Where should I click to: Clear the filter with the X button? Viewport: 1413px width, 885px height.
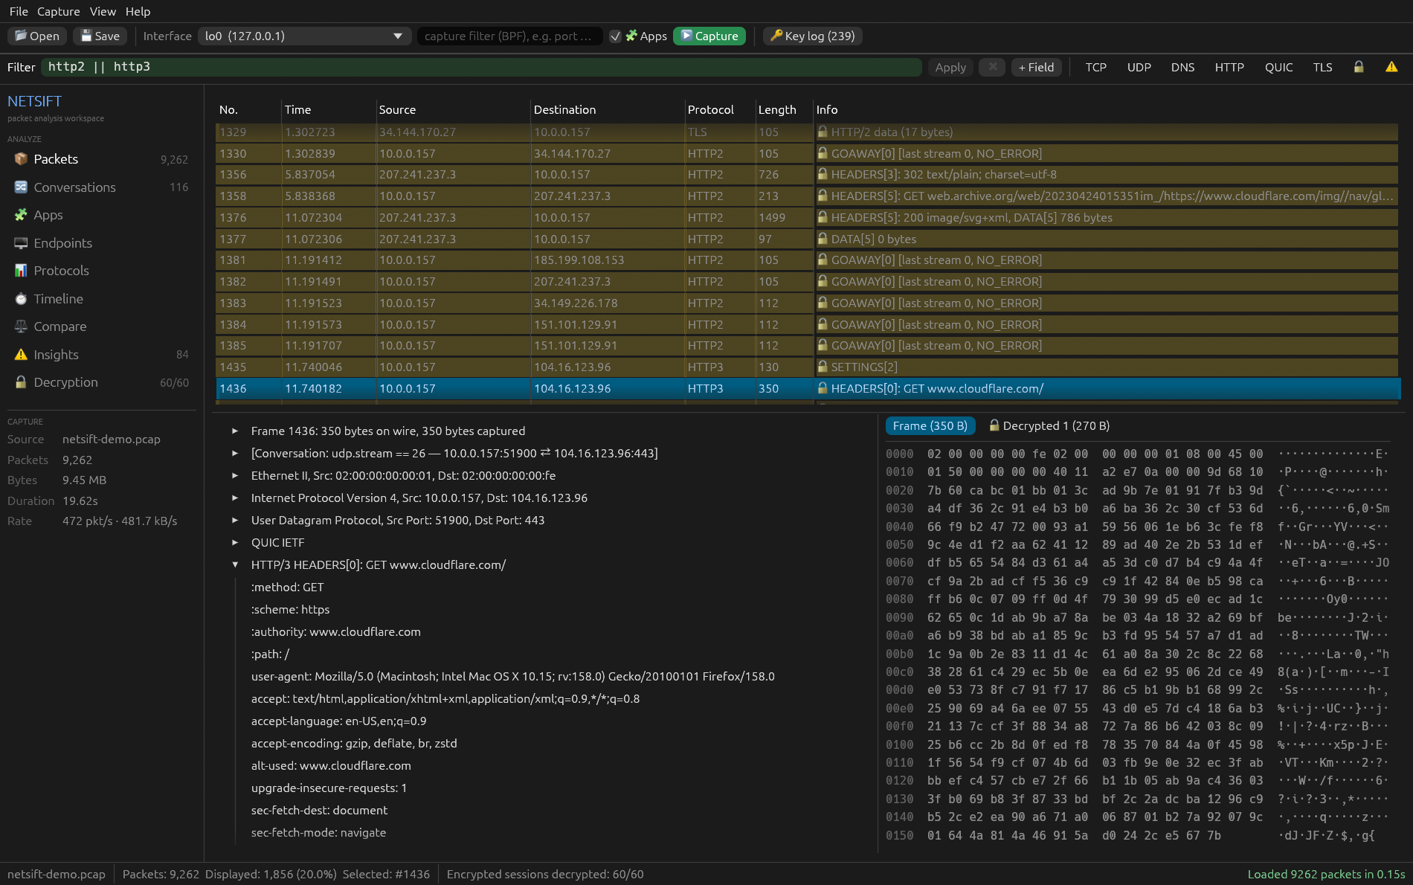click(x=992, y=67)
